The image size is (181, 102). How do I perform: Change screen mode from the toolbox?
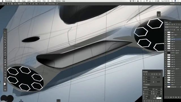pyautogui.click(x=5, y=90)
